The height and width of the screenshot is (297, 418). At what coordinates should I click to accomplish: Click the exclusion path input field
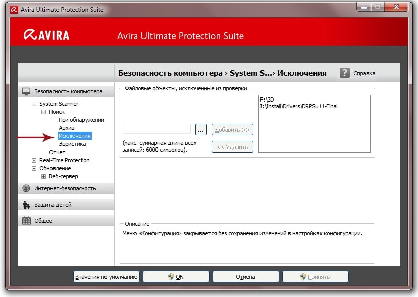(156, 129)
